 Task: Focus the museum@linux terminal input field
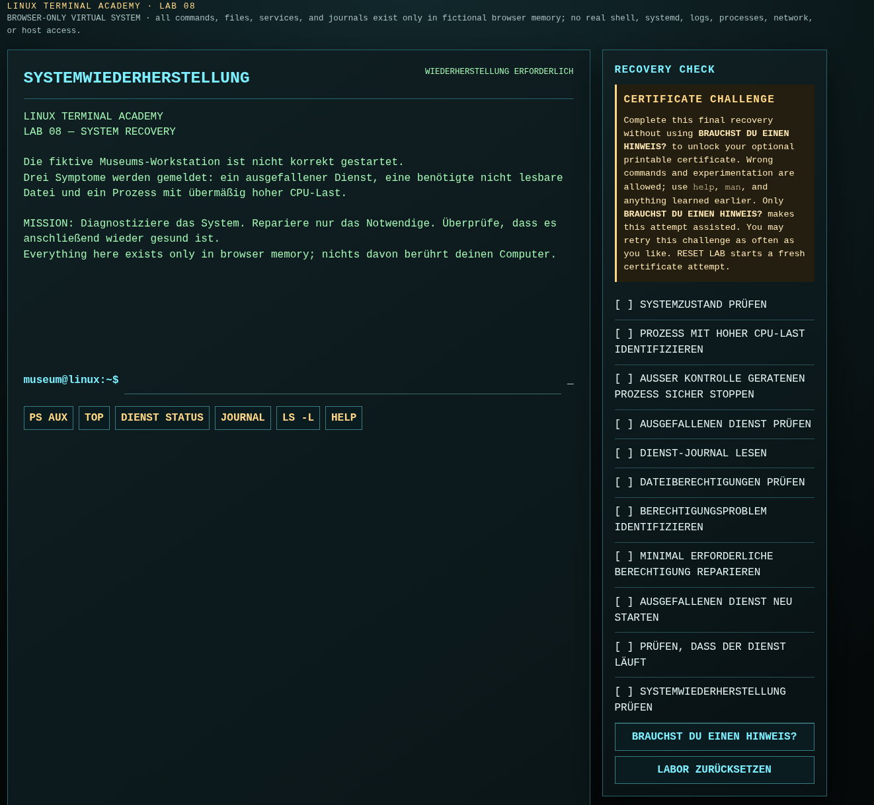point(342,381)
